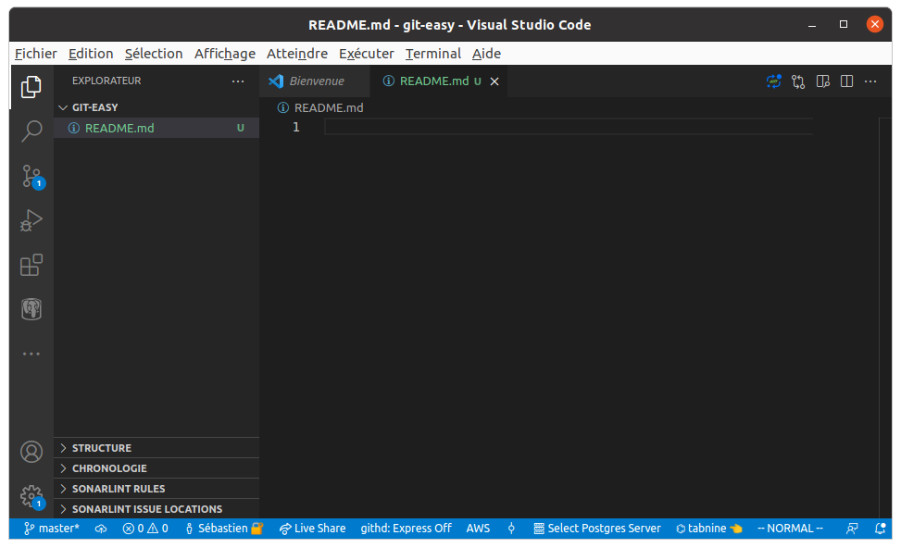Click the master* branch indicator
Viewport: 901px width, 548px height.
point(52,529)
